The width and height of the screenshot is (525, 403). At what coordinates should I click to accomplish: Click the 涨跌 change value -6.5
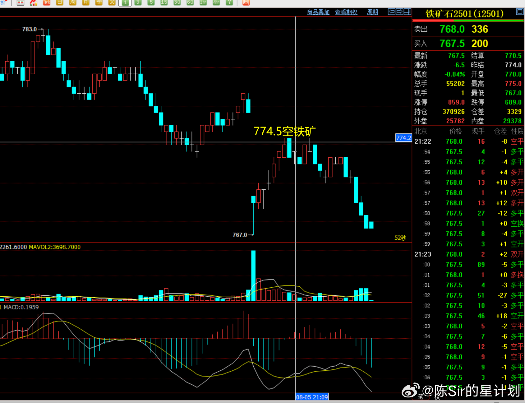(x=459, y=65)
